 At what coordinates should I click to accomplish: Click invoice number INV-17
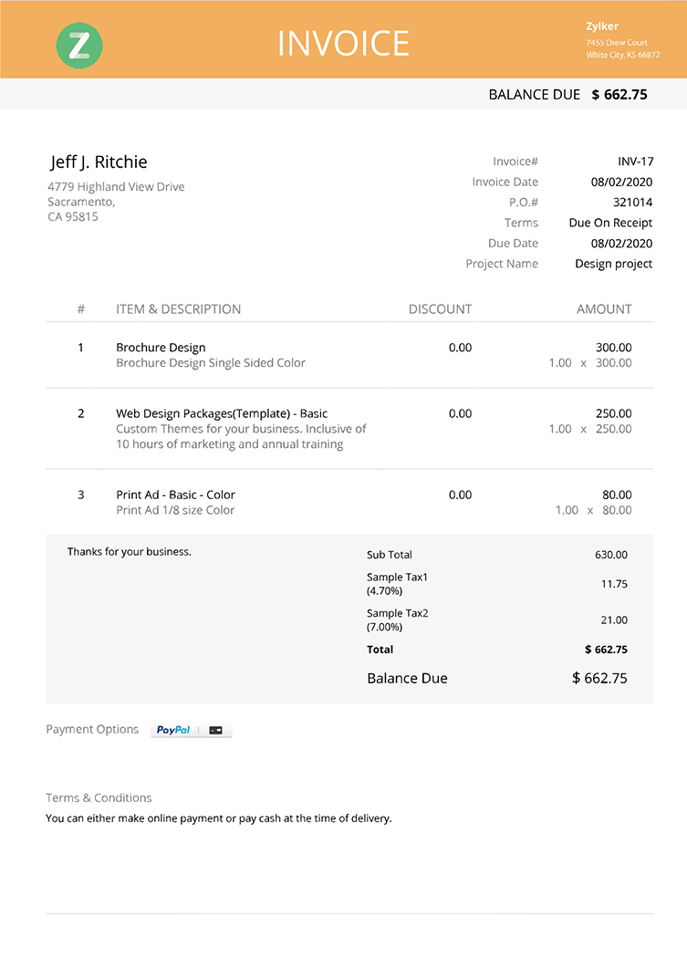635,161
